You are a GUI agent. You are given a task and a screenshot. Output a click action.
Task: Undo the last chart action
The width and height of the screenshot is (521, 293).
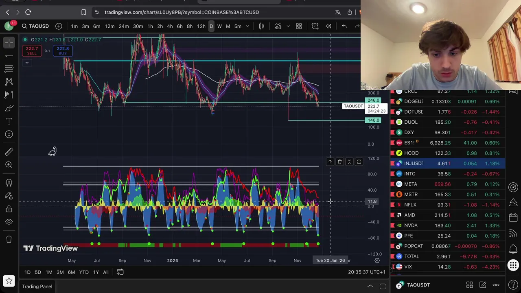point(344,26)
